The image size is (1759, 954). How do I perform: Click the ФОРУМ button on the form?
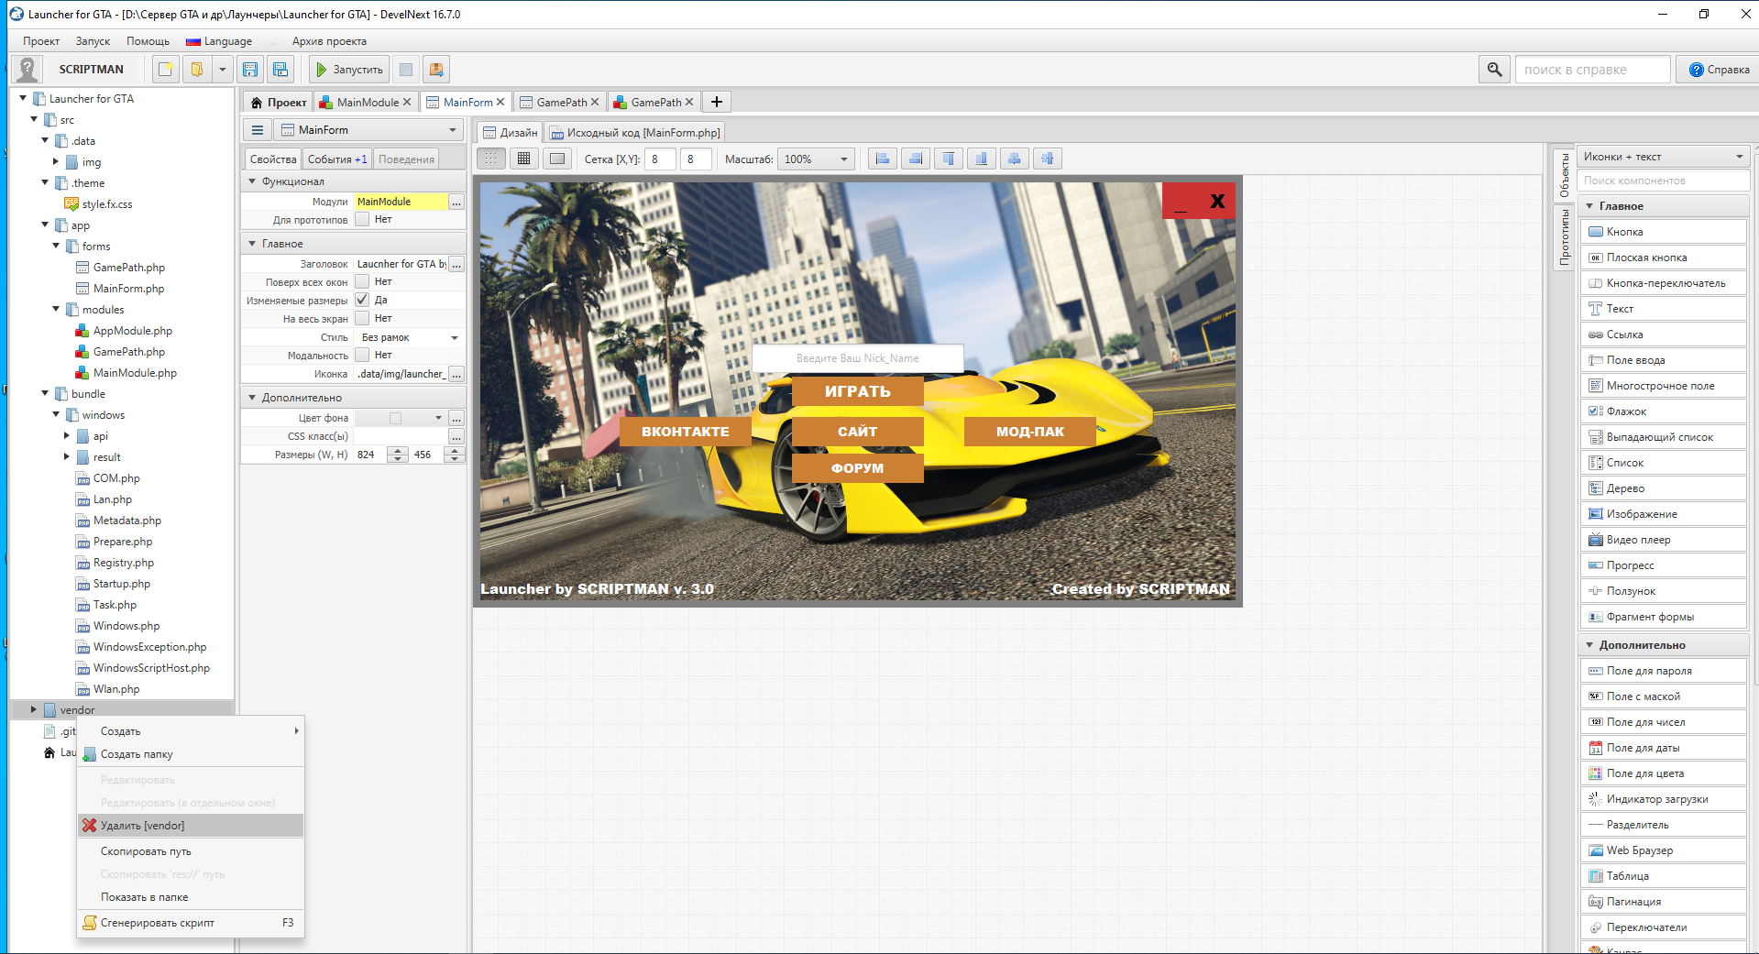(857, 468)
